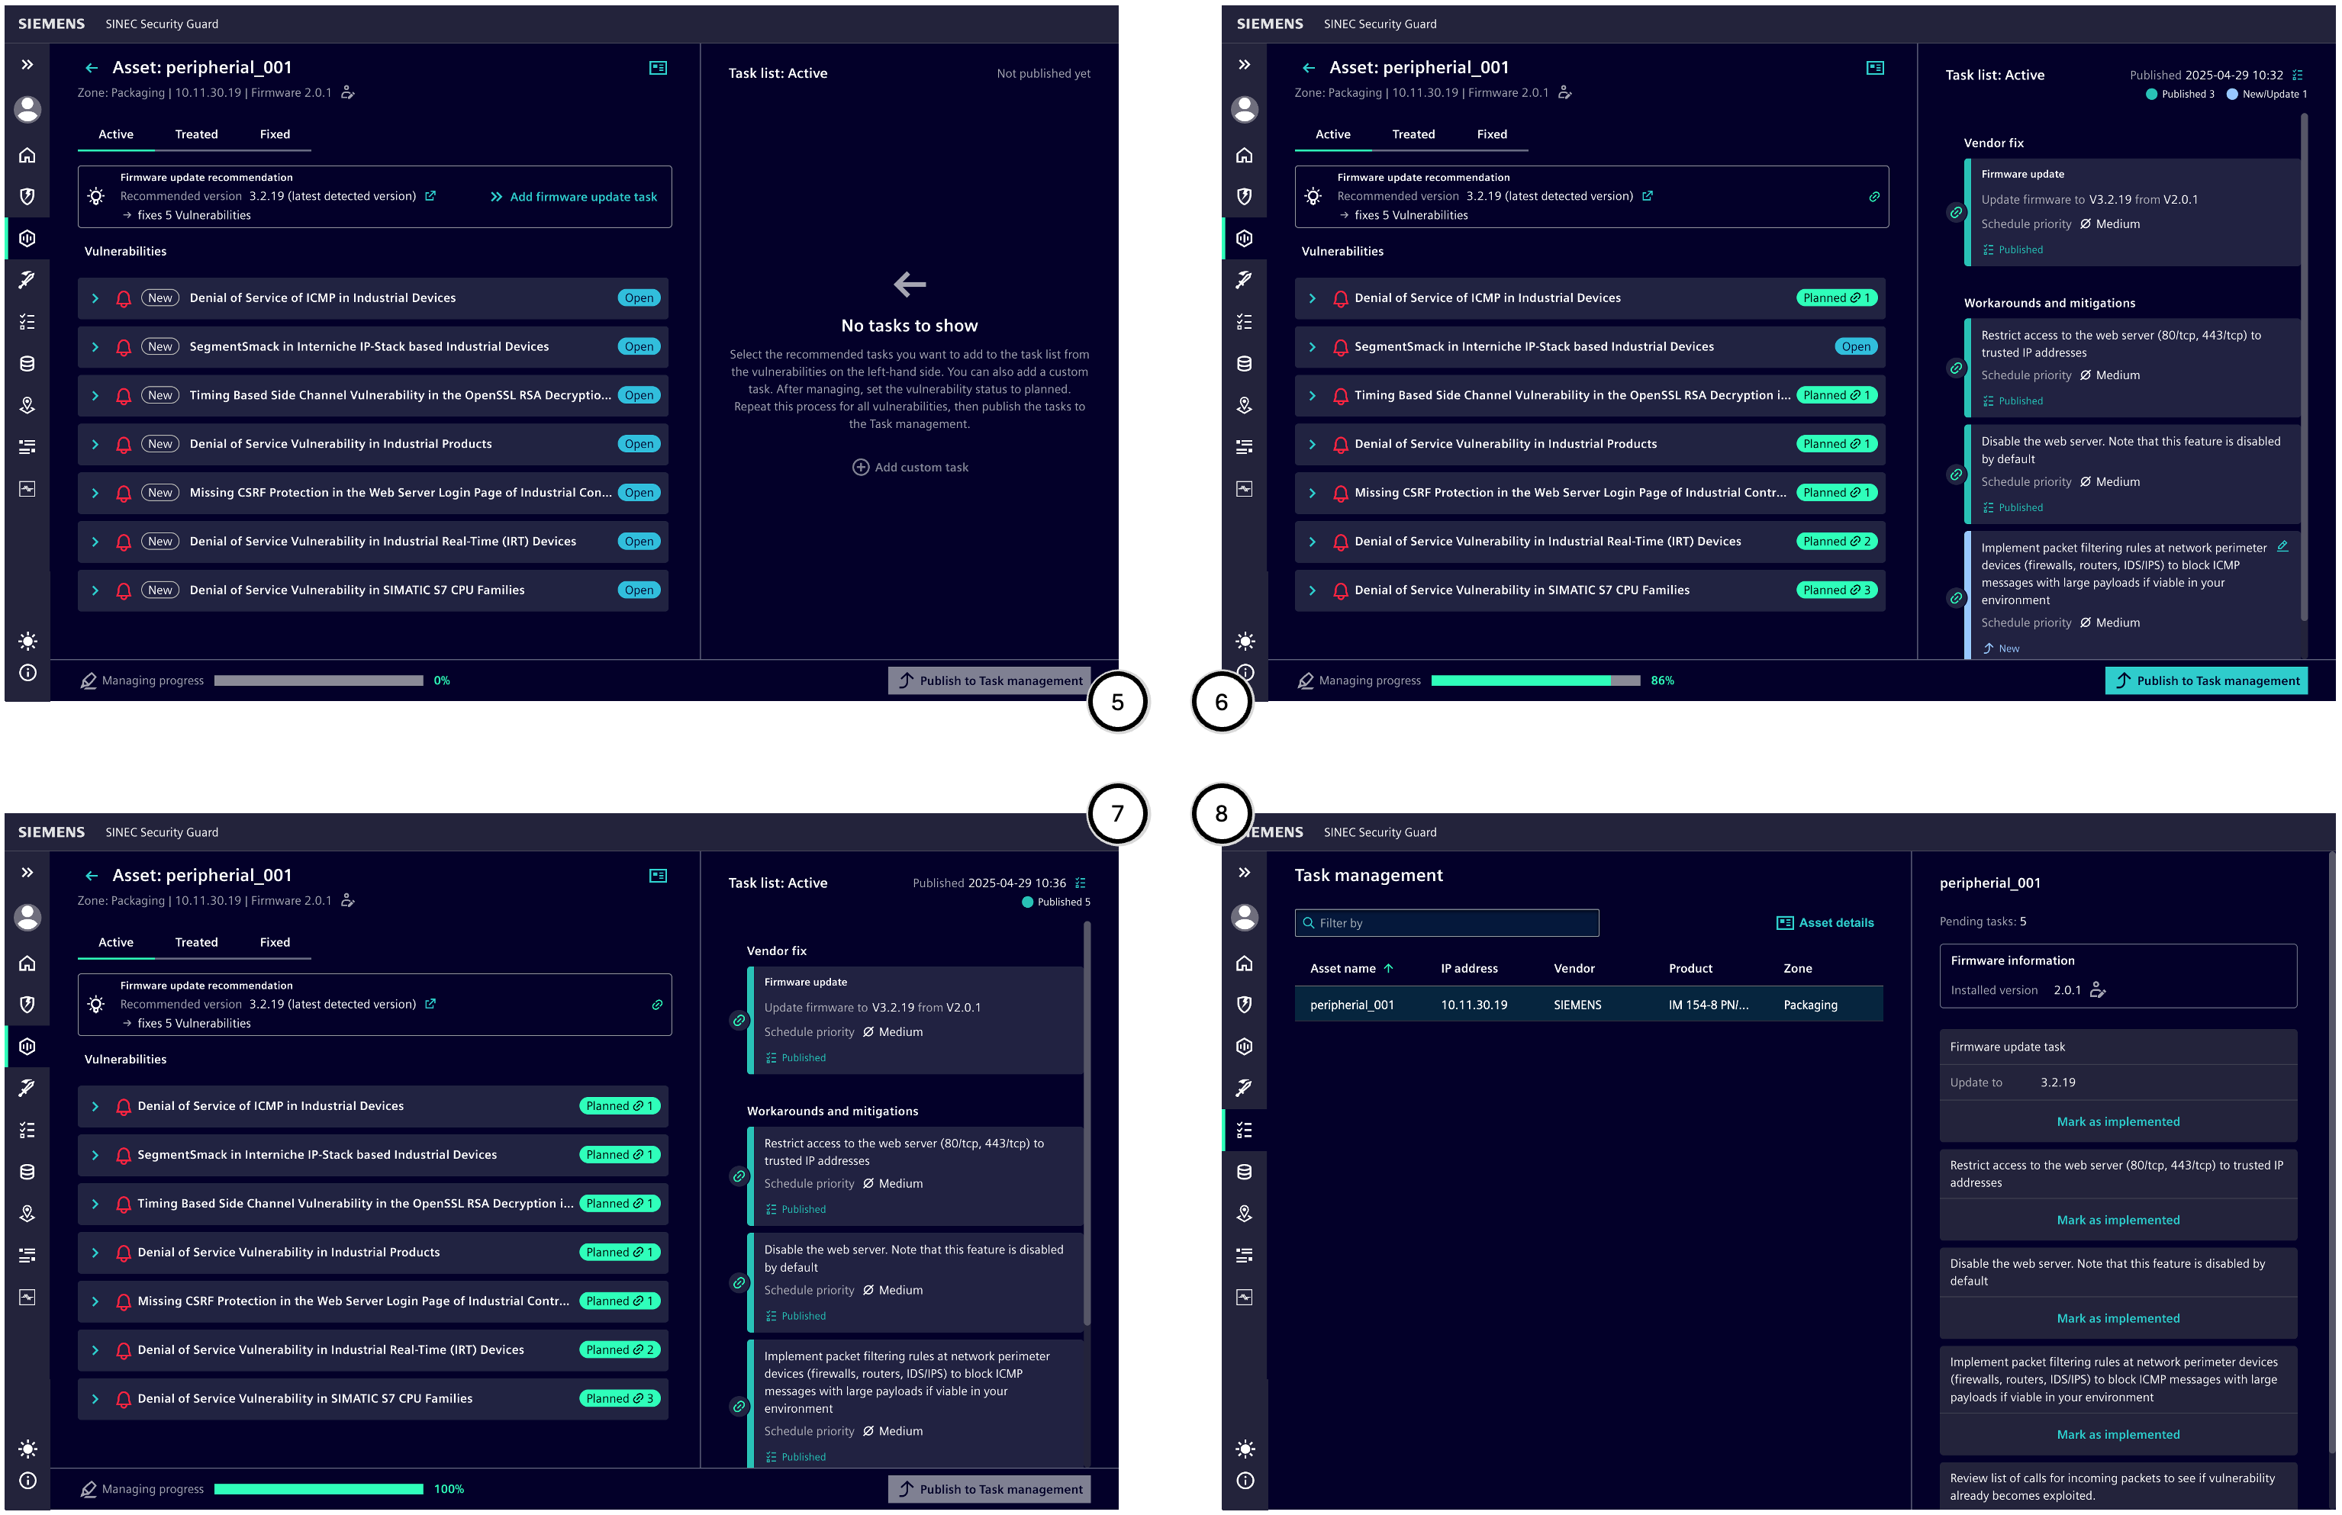The width and height of the screenshot is (2342, 1515).
Task: Switch to Treated tab in 0% progress screen
Action: click(196, 135)
